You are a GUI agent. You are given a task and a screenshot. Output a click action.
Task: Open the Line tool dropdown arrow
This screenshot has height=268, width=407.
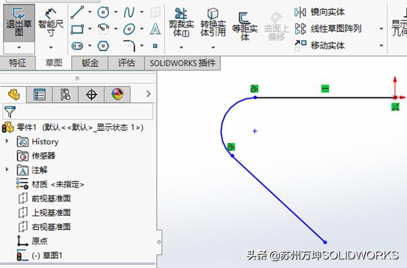point(90,12)
